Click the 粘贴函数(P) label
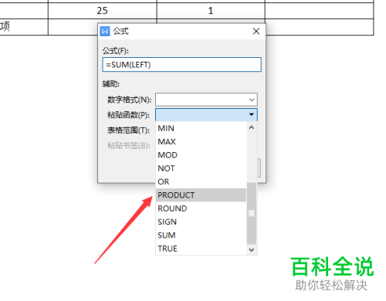Viewport: 386px width, 301px height. tap(128, 115)
